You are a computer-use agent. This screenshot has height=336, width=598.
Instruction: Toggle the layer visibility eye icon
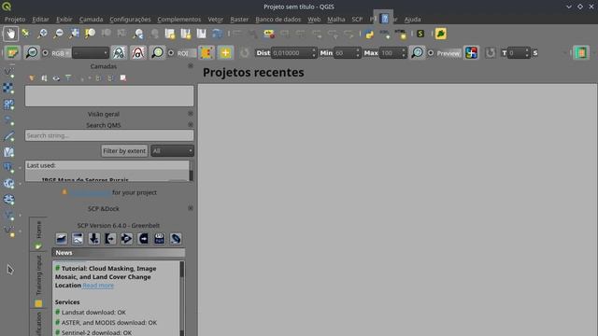pyautogui.click(x=56, y=78)
